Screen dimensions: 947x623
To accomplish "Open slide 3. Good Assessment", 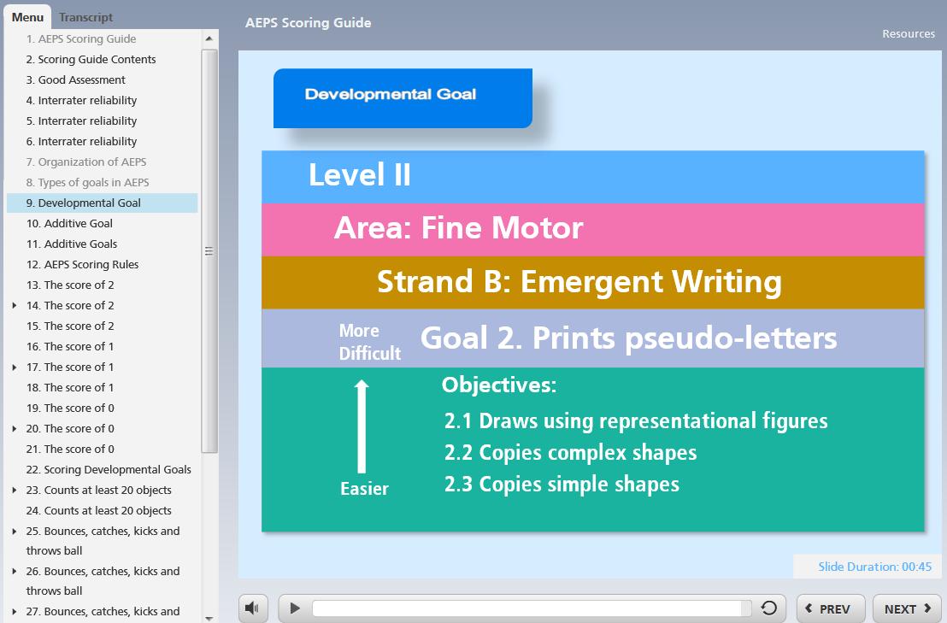I will click(x=75, y=79).
